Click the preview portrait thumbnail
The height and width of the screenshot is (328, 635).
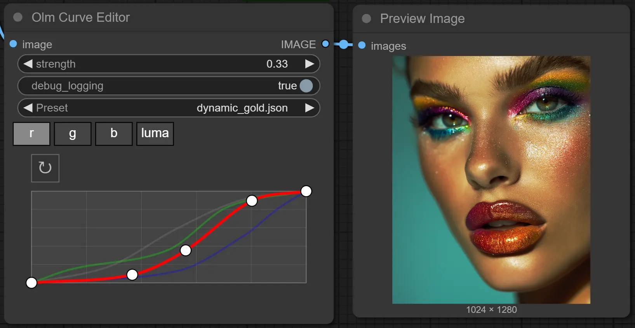(491, 180)
